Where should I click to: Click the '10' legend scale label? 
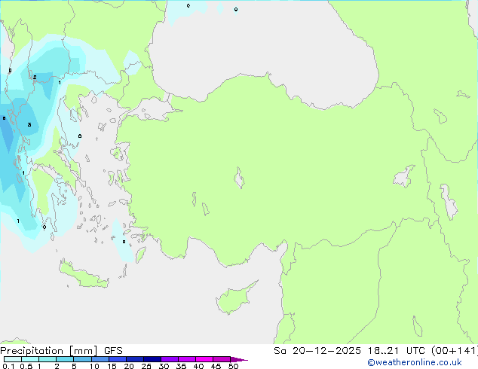(x=94, y=366)
